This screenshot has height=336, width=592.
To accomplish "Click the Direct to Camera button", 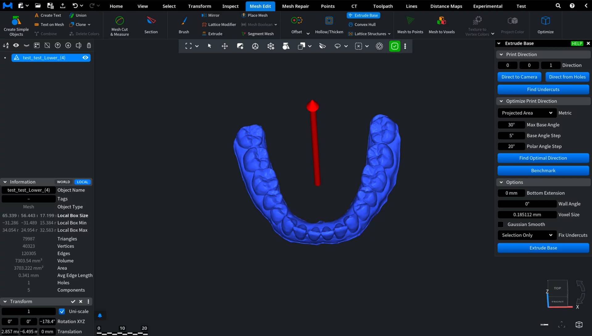I will tap(519, 77).
